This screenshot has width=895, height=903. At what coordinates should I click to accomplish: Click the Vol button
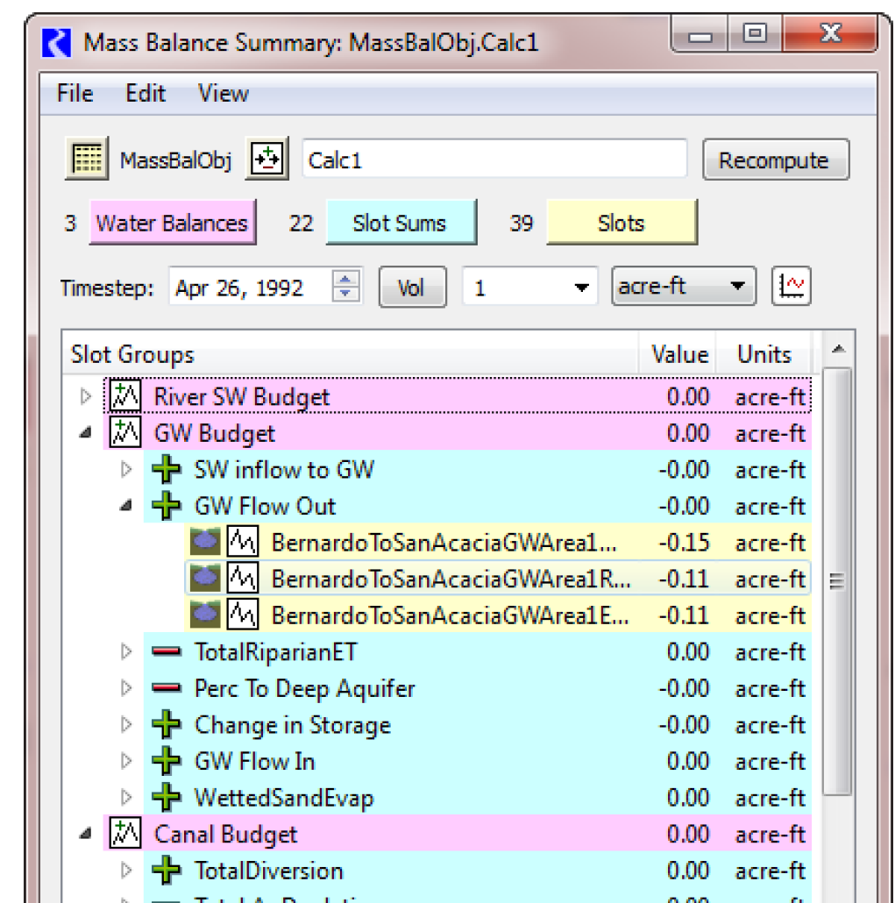coord(411,288)
